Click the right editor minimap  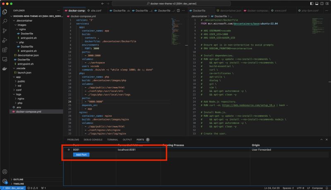[319, 26]
